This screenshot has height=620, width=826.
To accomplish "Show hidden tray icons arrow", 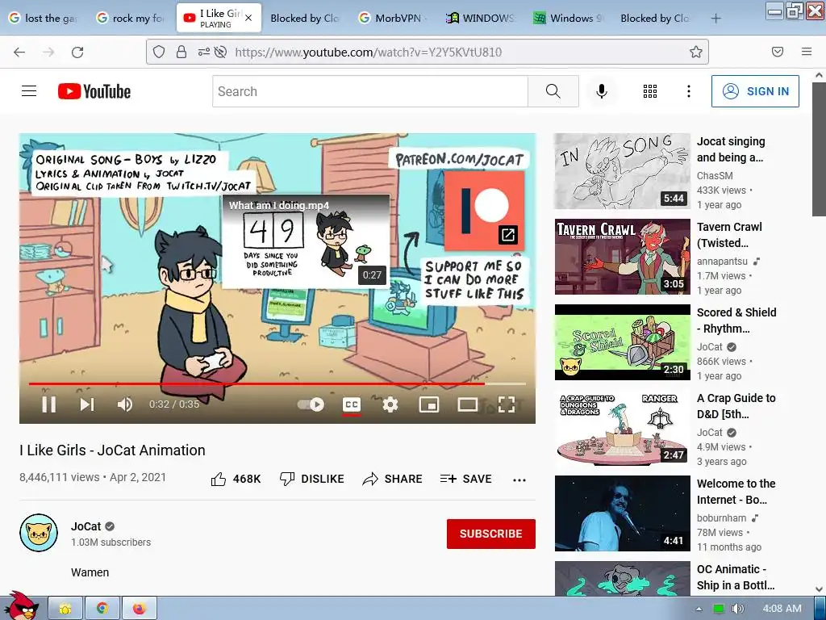I will pyautogui.click(x=699, y=609).
